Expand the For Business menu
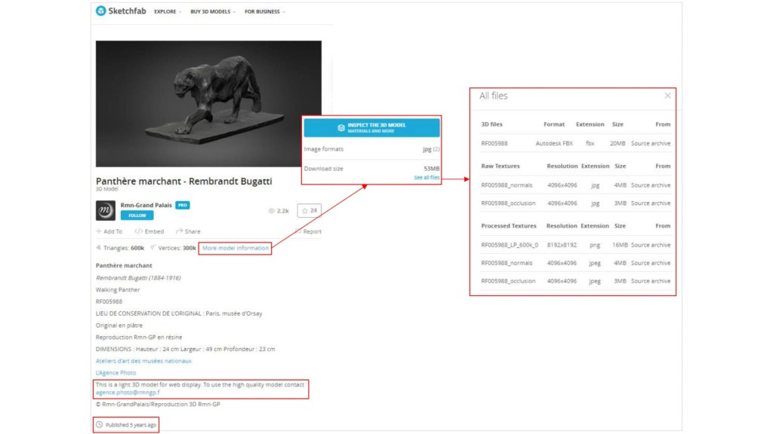Screen dimensions: 773x434 click(x=264, y=12)
